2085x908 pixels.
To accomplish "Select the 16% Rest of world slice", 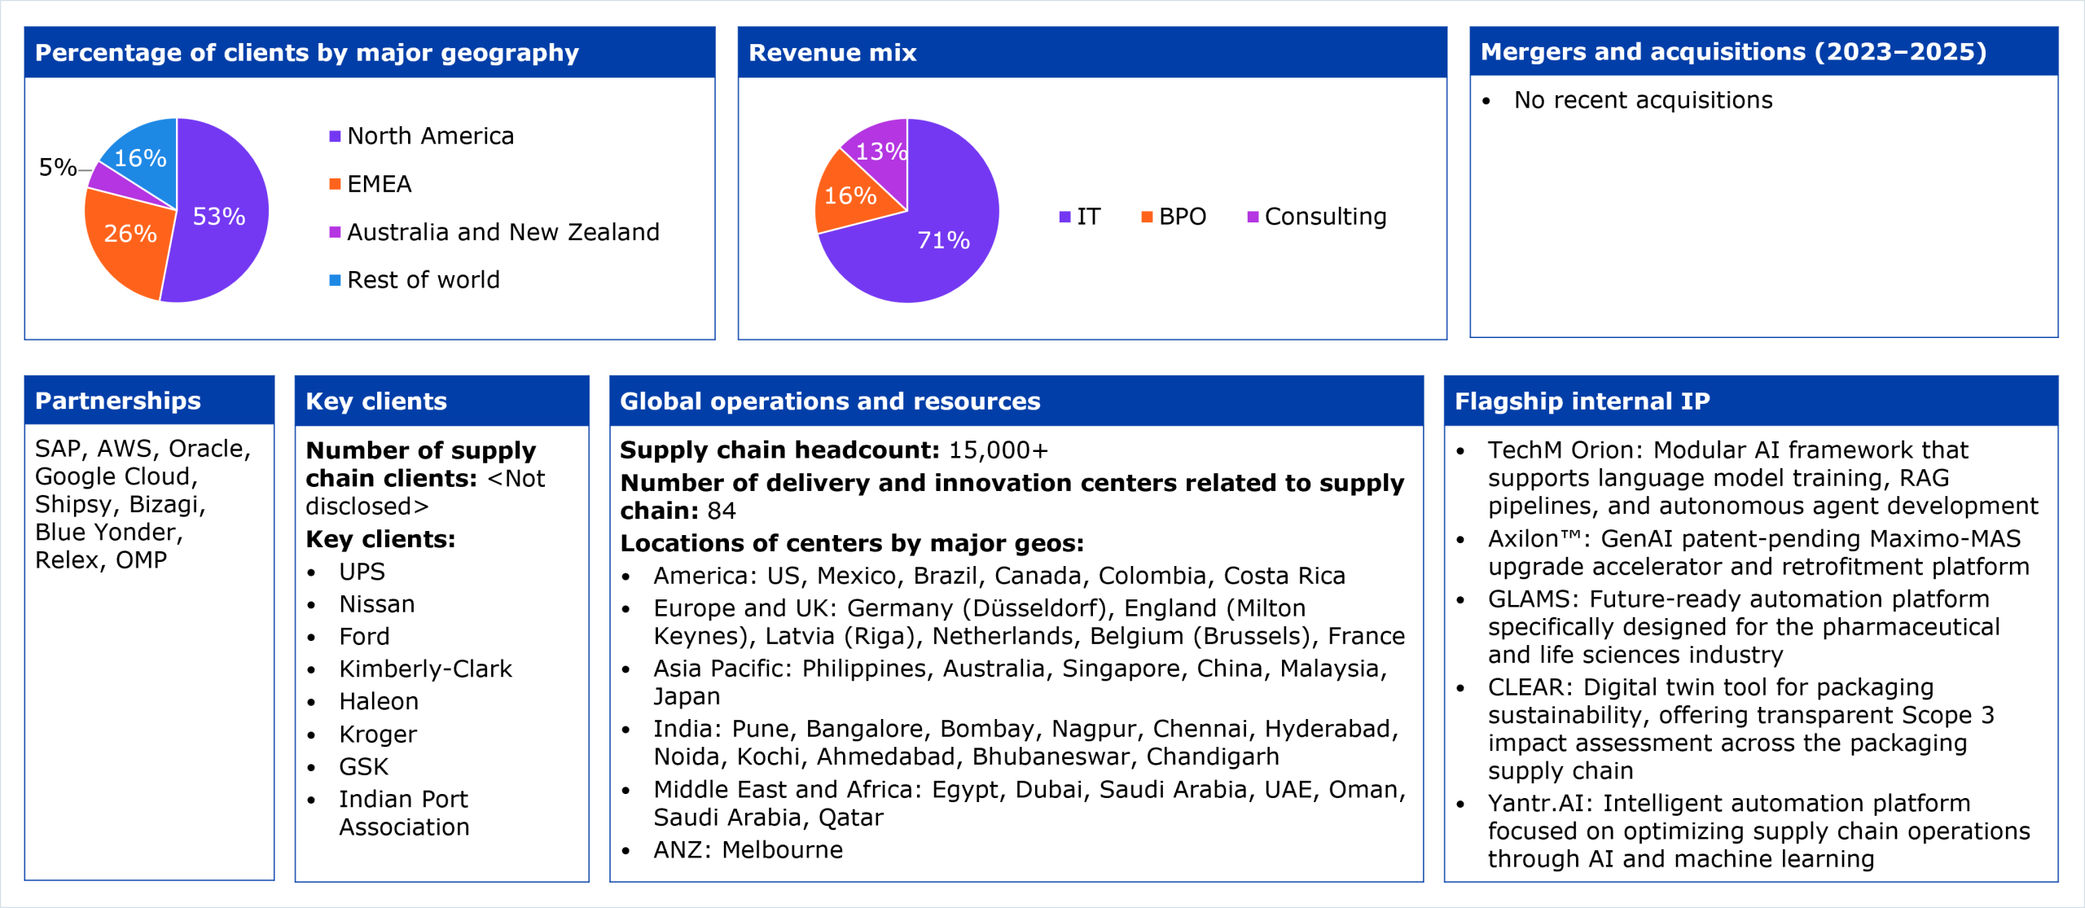I will point(140,157).
